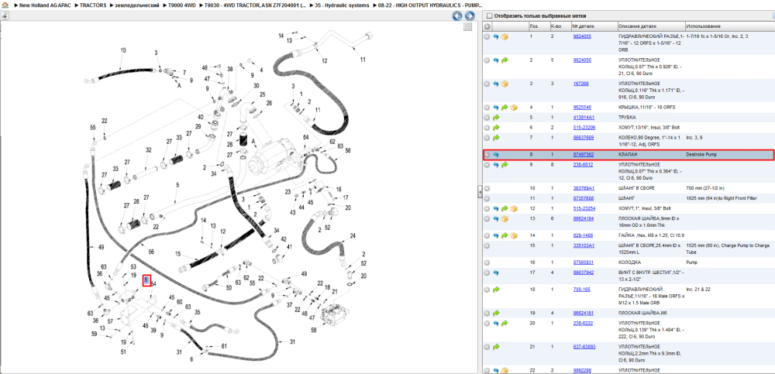
Task: Open part number 9824055 link
Action: pyautogui.click(x=582, y=36)
